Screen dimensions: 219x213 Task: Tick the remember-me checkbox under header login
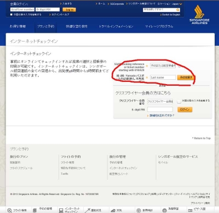click(11, 15)
